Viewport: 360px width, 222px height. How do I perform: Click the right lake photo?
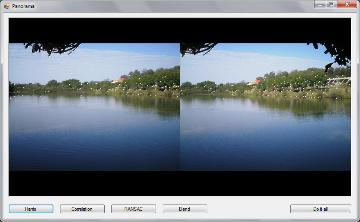pyautogui.click(x=265, y=107)
